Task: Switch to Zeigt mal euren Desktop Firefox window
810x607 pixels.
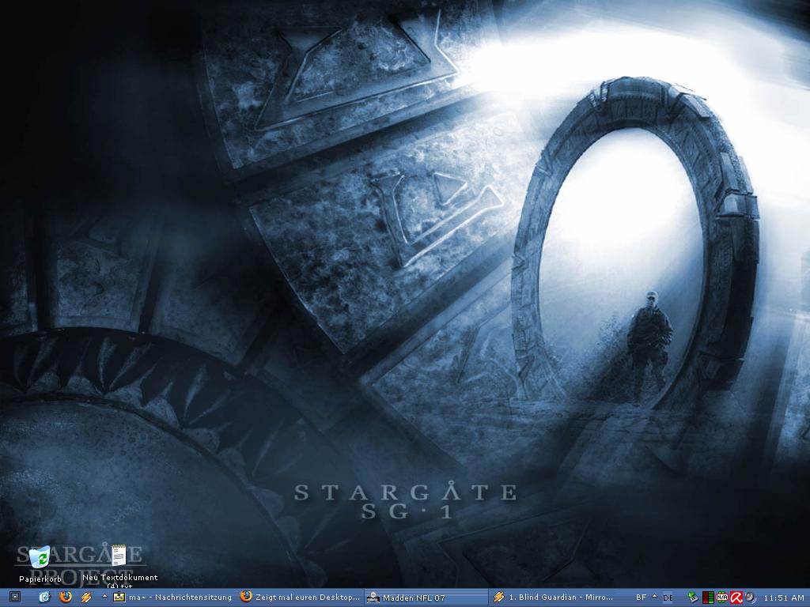Action: click(301, 598)
